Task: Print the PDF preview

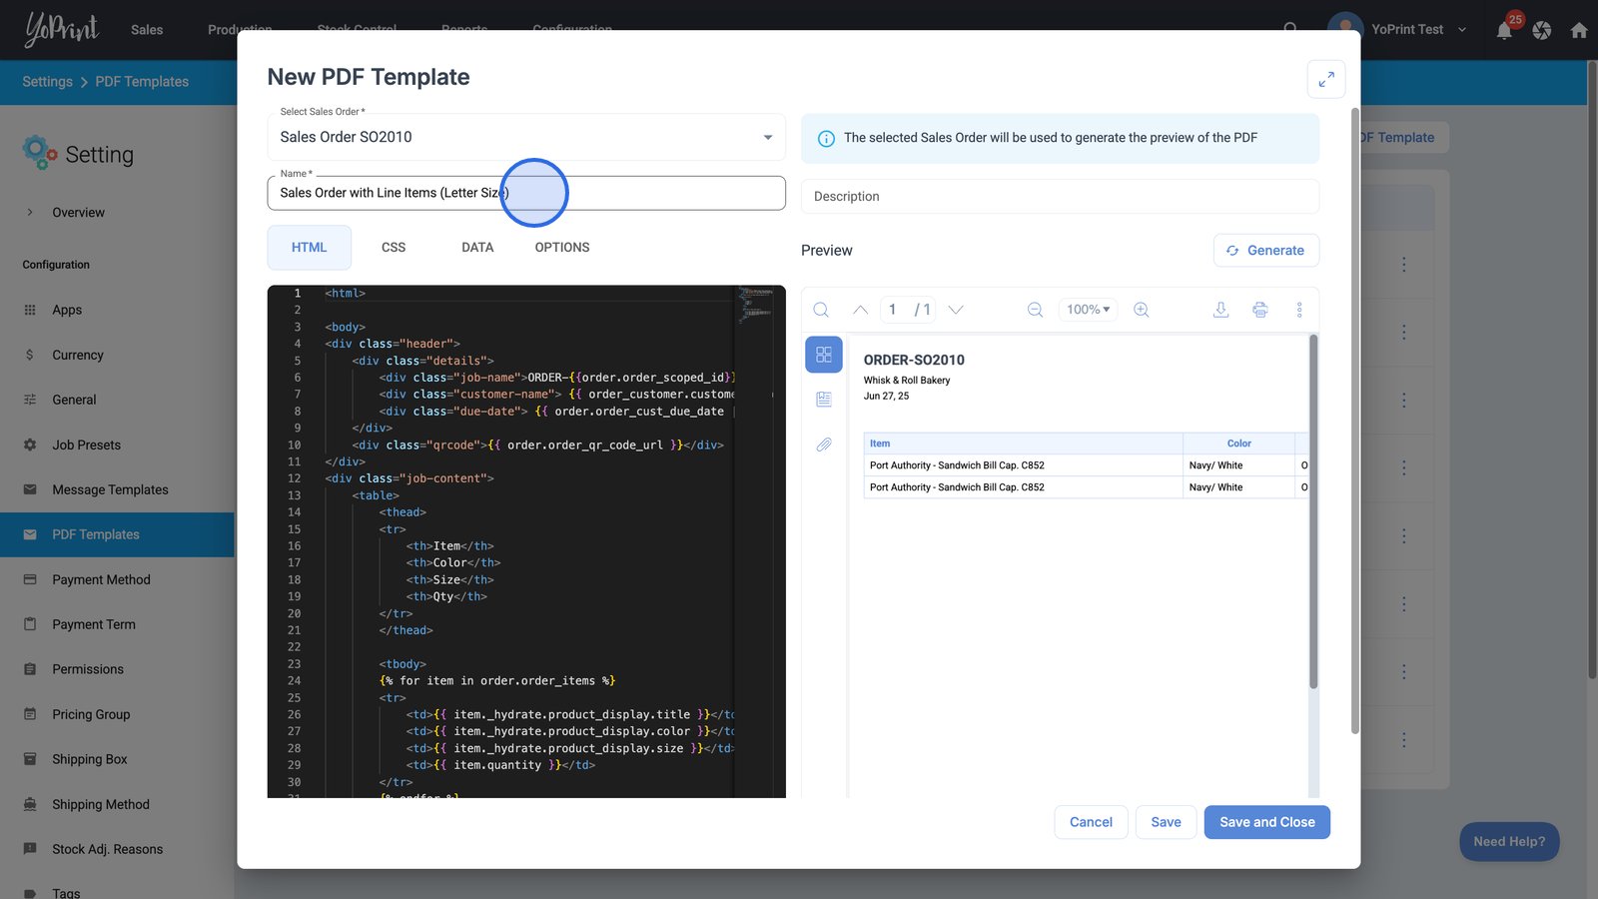Action: (x=1260, y=310)
